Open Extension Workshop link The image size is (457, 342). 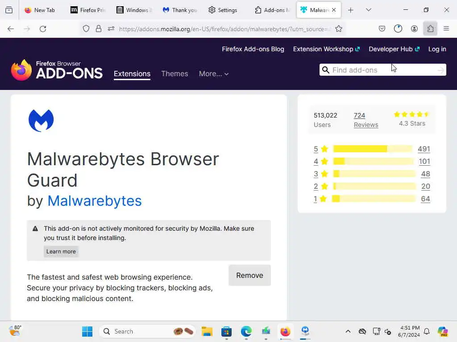[x=326, y=49]
